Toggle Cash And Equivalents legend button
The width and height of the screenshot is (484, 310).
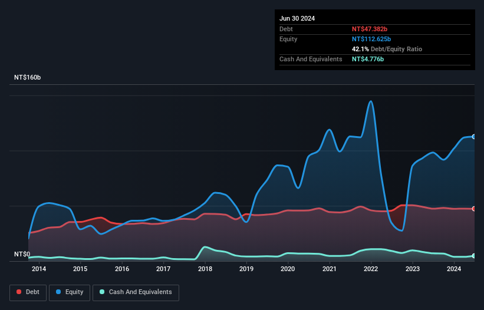coord(136,292)
